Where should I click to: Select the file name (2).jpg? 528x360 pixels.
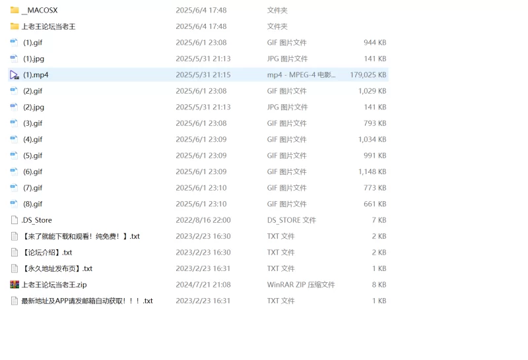(34, 107)
